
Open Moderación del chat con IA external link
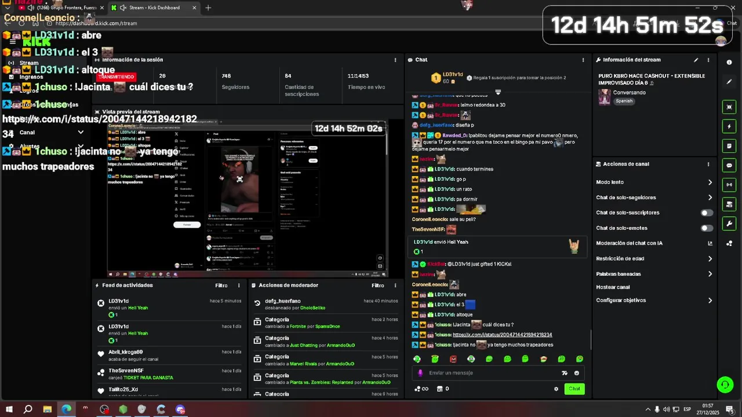(710, 243)
